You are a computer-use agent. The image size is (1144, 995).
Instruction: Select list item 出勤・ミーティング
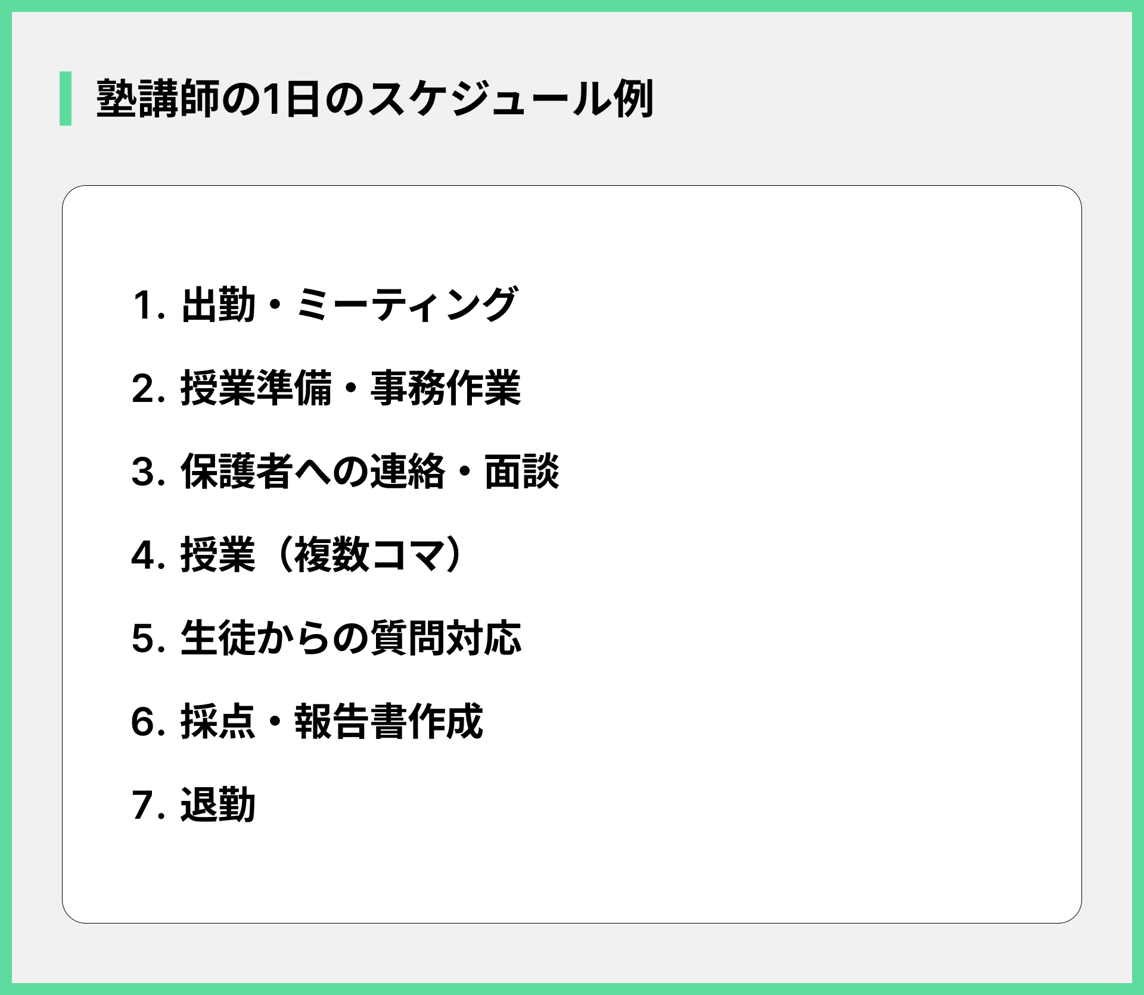click(349, 305)
